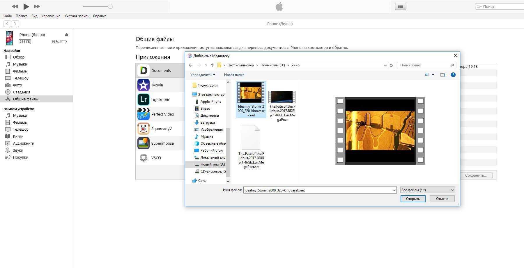Screen dimensions: 524x268
Task: Click the play button in iTunes
Action: [x=26, y=6]
